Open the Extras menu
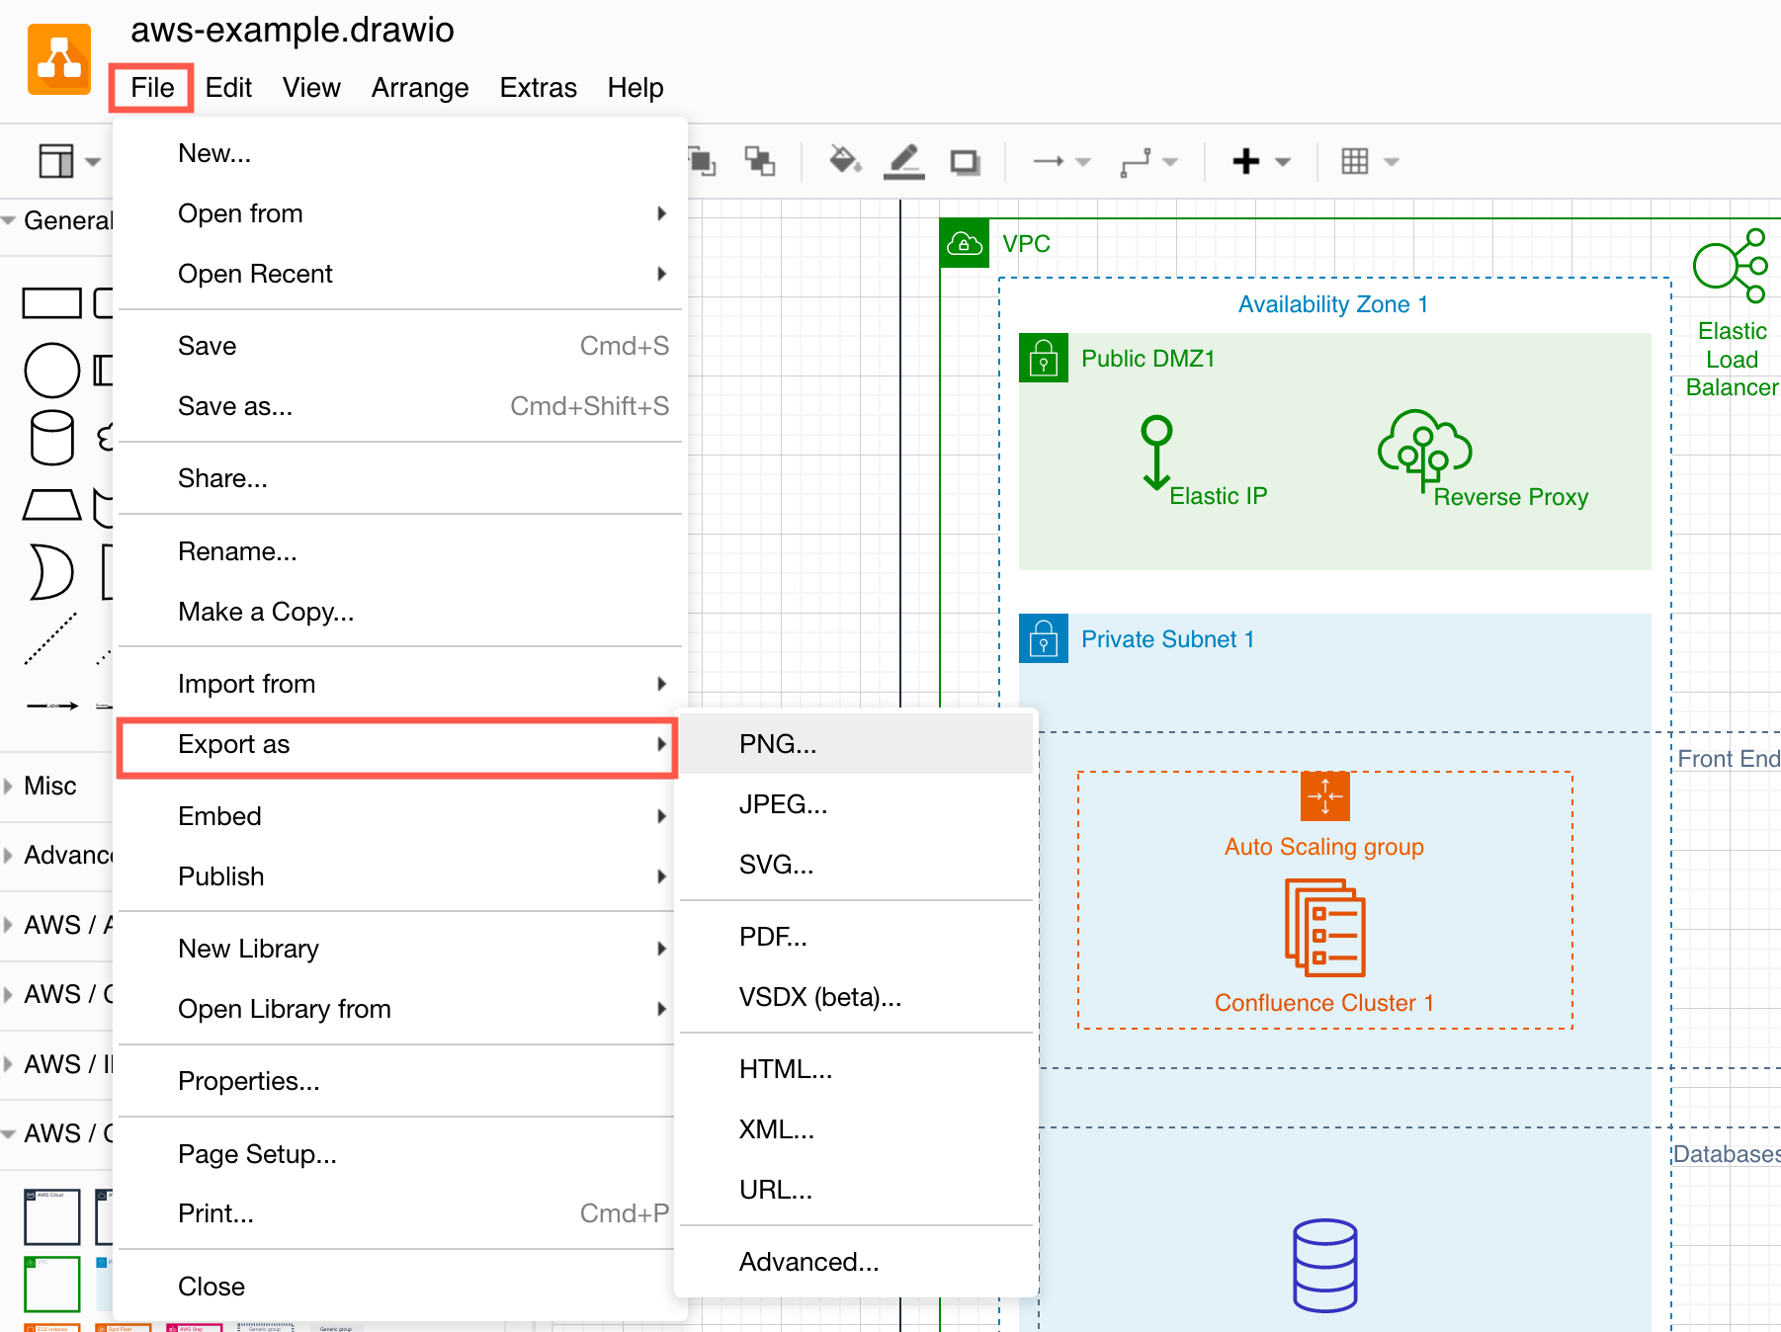Image resolution: width=1781 pixels, height=1332 pixels. (x=538, y=87)
